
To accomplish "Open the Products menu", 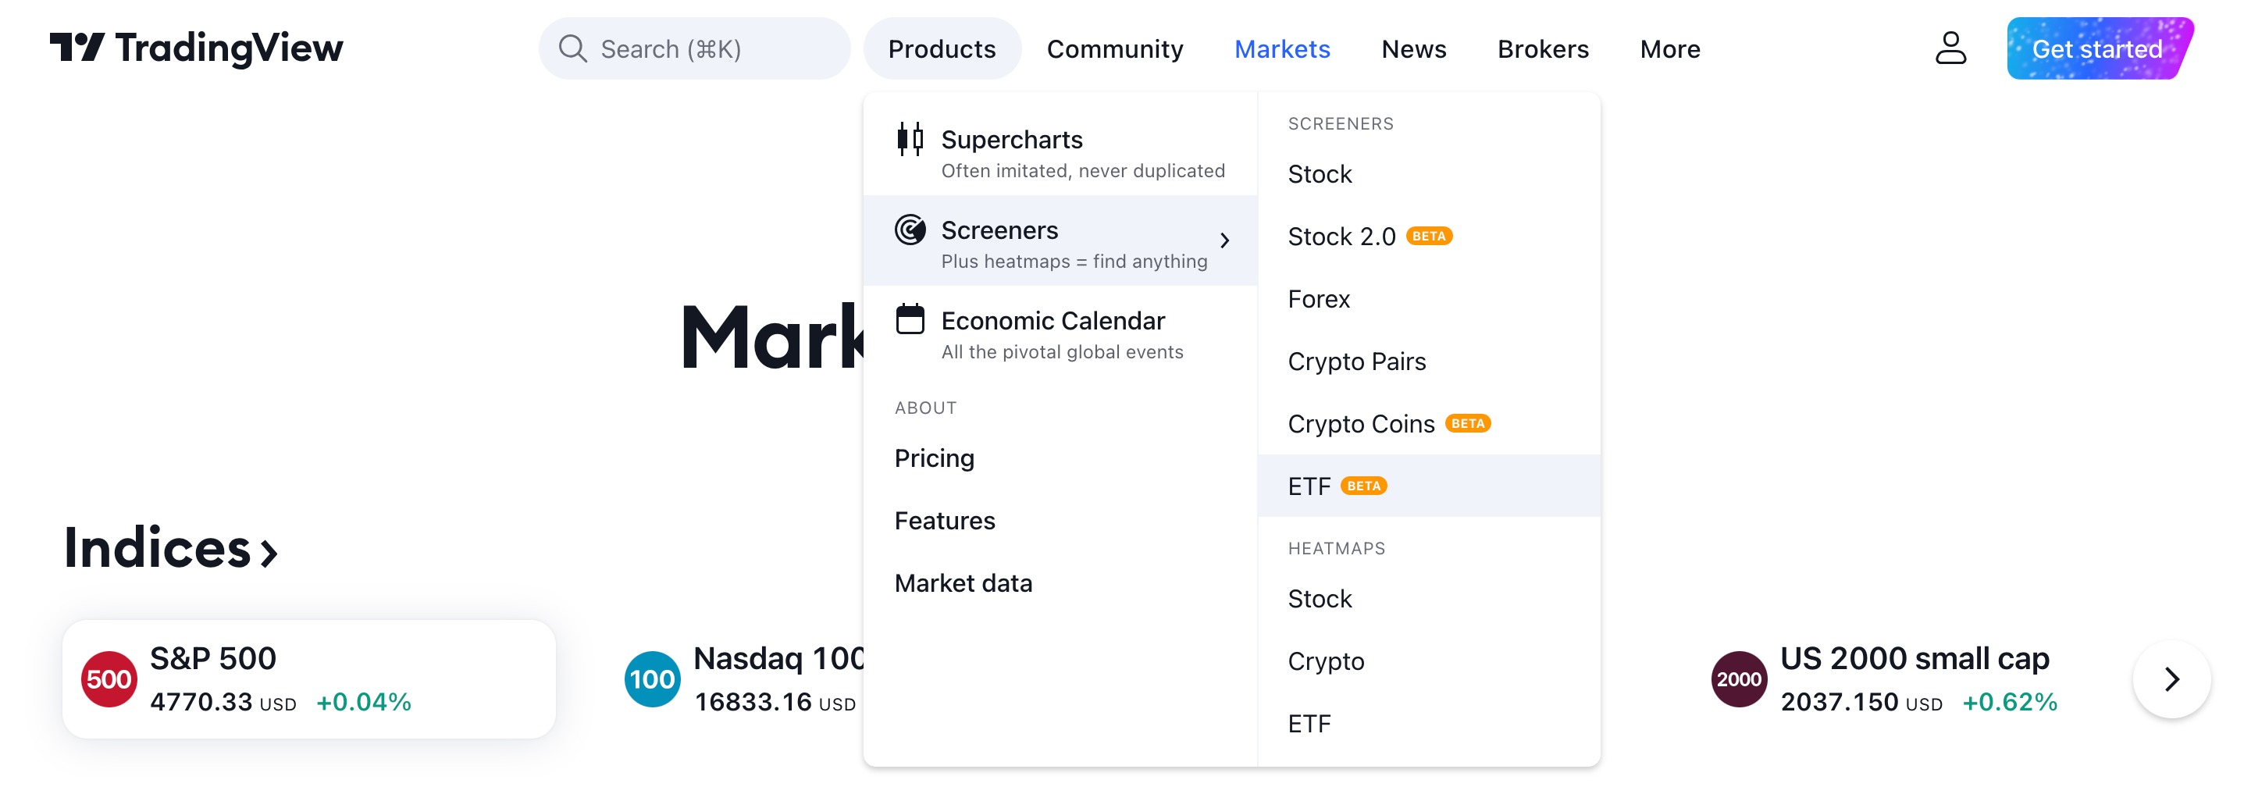I will point(942,49).
